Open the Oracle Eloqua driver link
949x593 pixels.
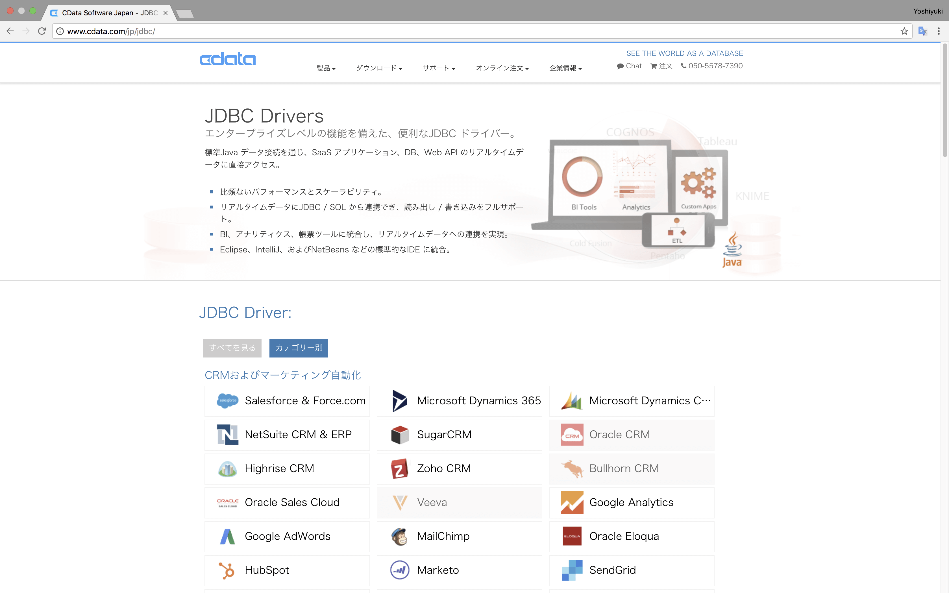click(631, 536)
